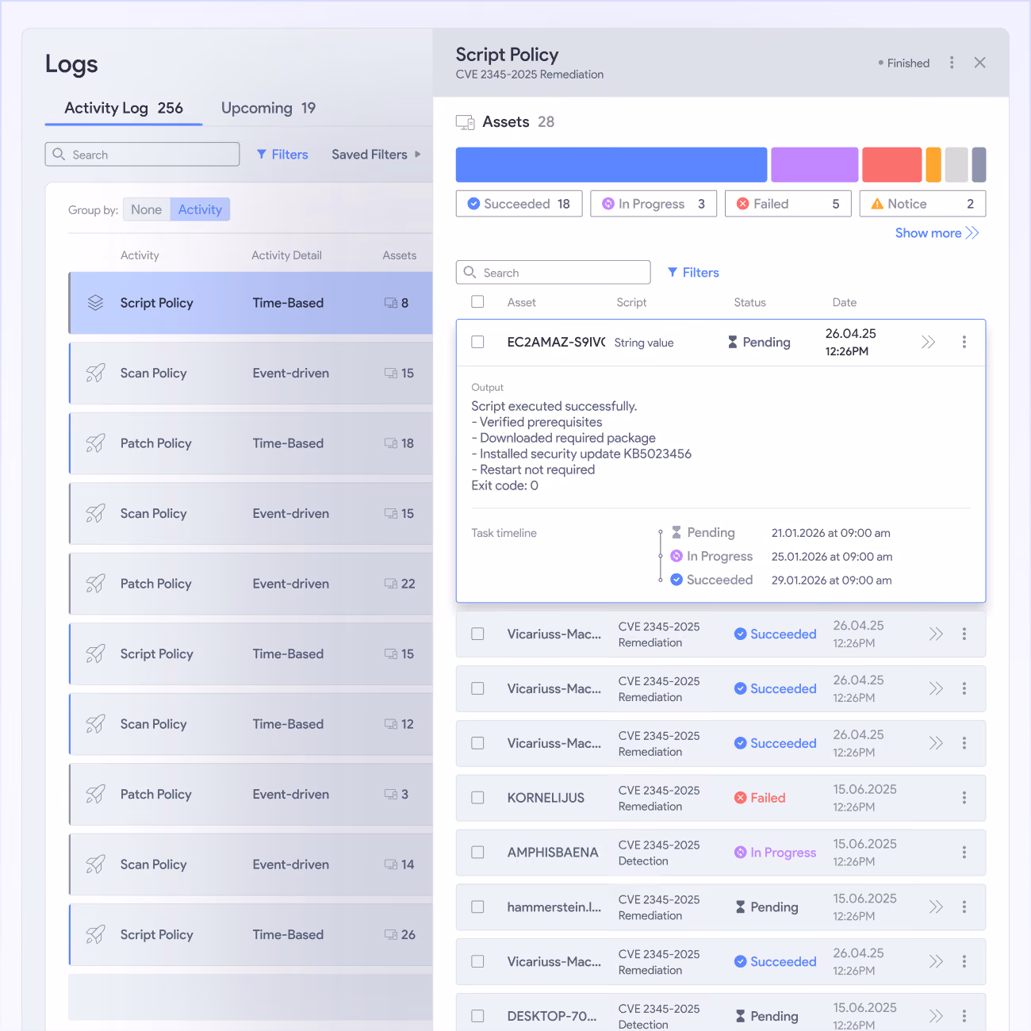Click assets icon beside count 8
This screenshot has height=1031, width=1031.
[391, 303]
